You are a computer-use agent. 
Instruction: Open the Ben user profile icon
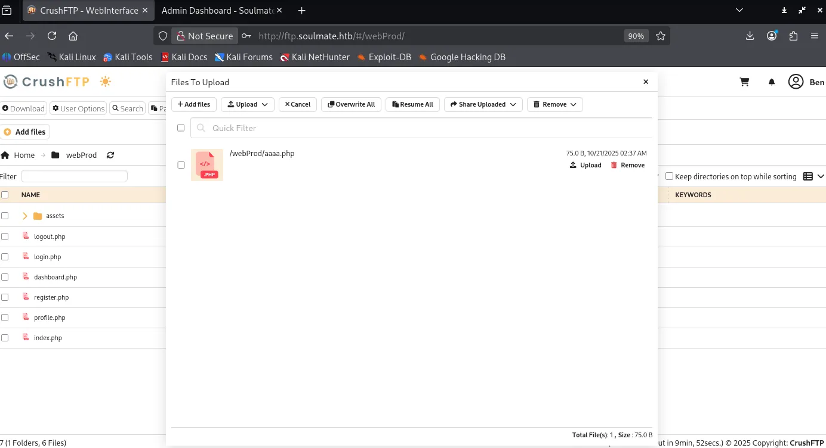[796, 82]
